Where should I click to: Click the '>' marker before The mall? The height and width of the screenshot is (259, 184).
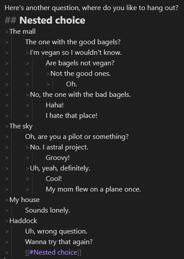[7, 32]
